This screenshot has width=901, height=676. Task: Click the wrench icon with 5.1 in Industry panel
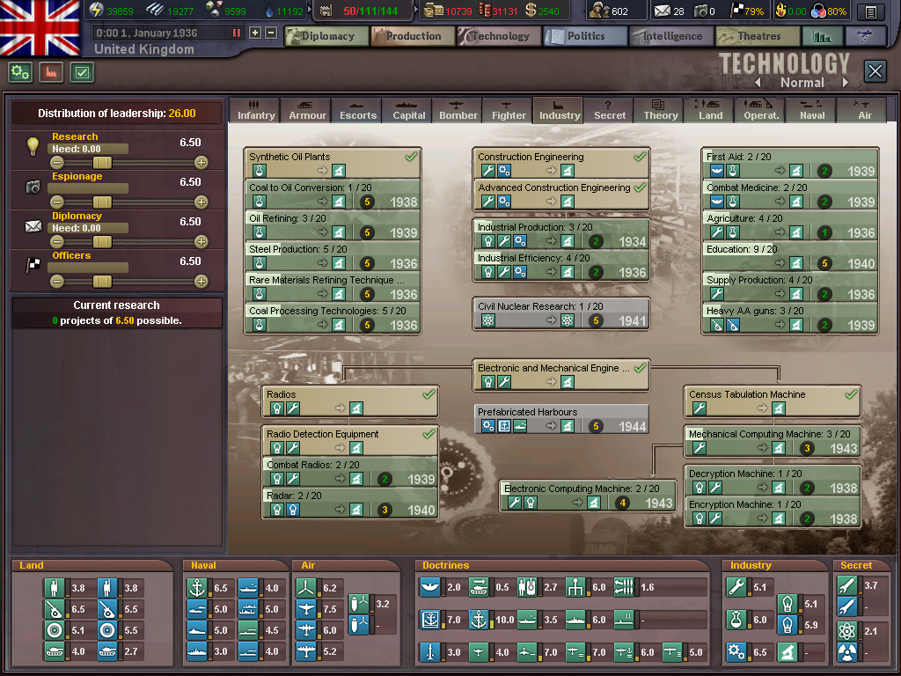(736, 587)
